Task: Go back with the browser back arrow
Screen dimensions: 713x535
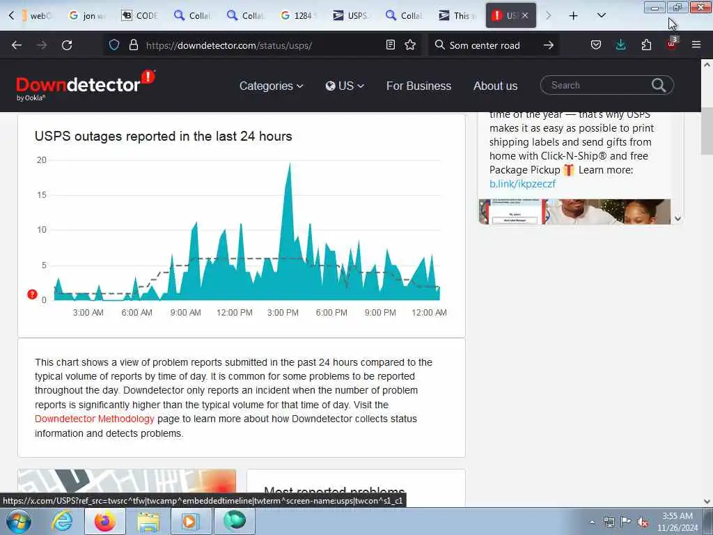Action: (x=17, y=45)
